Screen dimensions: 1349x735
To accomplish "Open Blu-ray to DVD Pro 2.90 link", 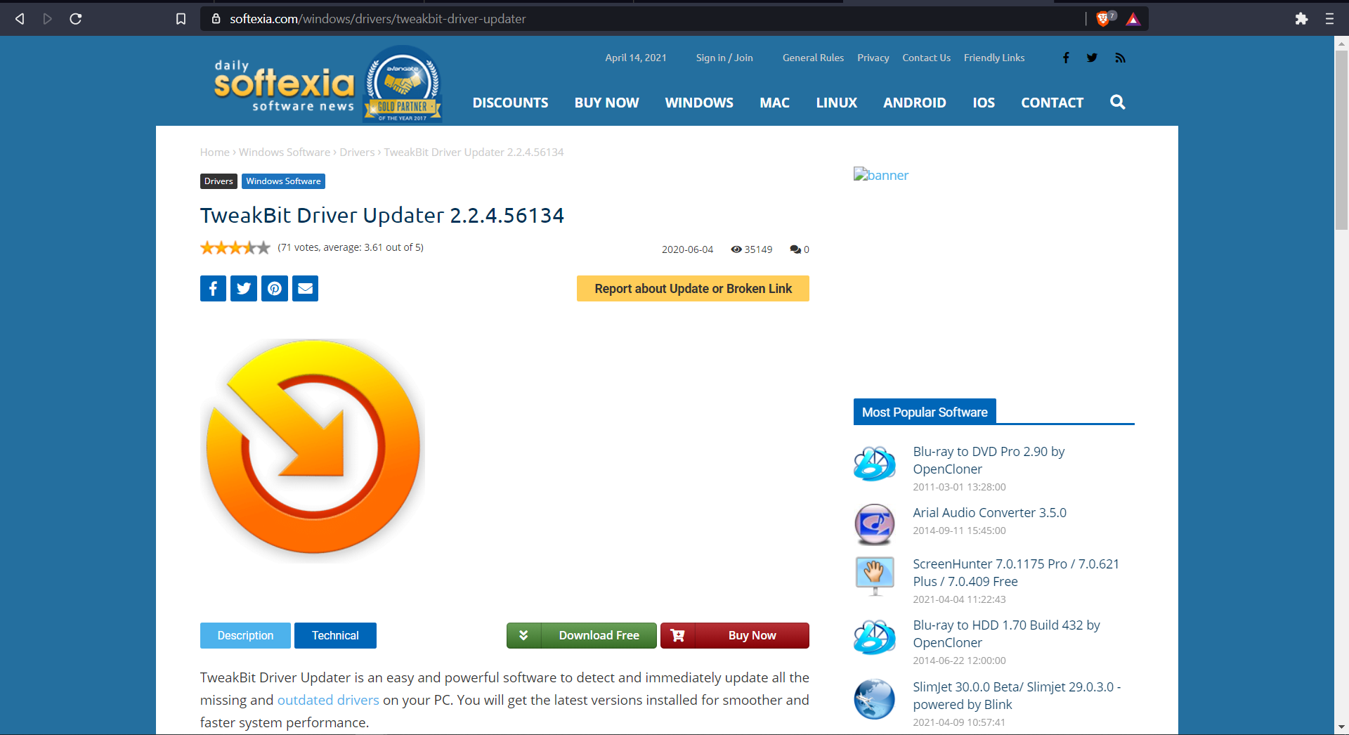I will click(x=989, y=460).
